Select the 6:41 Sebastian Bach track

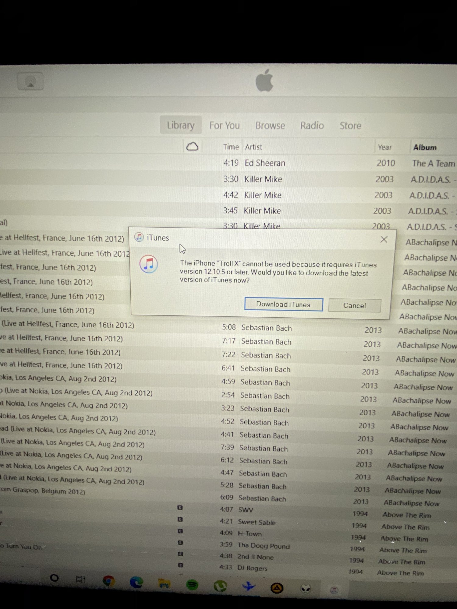click(x=228, y=369)
